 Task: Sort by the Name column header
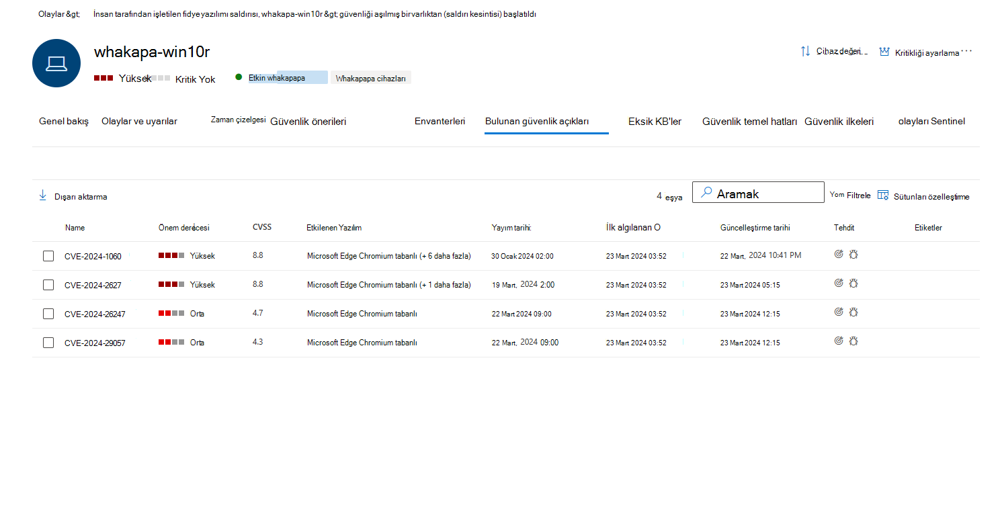click(x=75, y=228)
